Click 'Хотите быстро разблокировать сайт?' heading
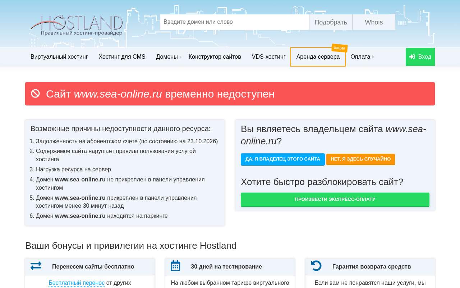Image resolution: width=460 pixels, height=288 pixels. pyautogui.click(x=322, y=182)
